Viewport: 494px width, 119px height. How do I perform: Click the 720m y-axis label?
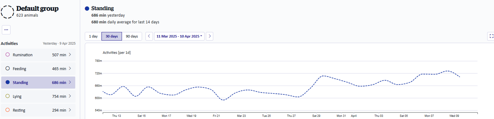pos(98,73)
